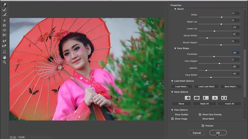Click the Face Width slider handle
248x139 pixels.
click(211, 77)
